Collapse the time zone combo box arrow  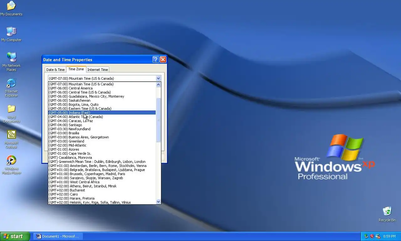coord(158,78)
